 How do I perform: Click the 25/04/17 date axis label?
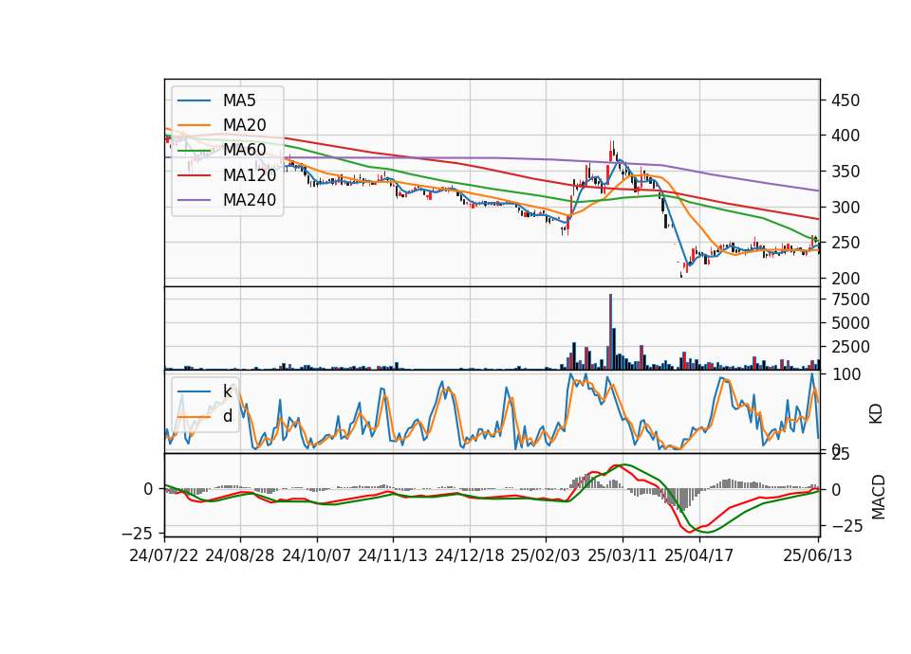point(699,555)
